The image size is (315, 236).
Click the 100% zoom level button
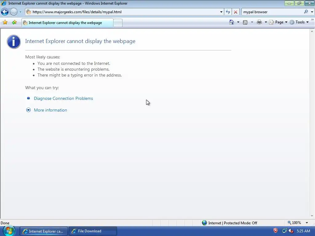294,223
